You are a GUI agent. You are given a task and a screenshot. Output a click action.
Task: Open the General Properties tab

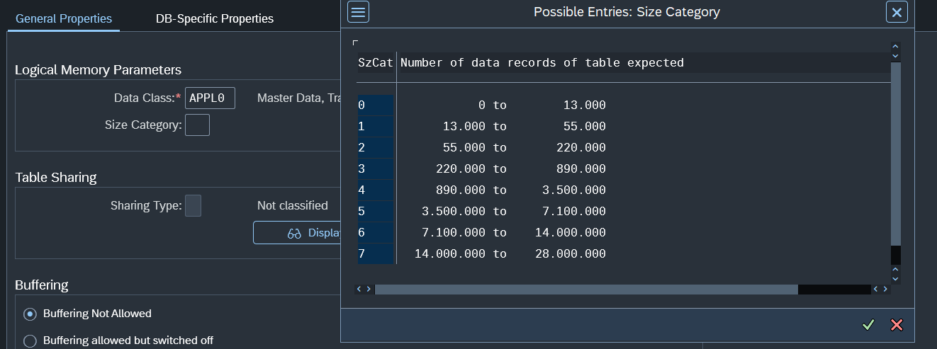click(x=64, y=18)
